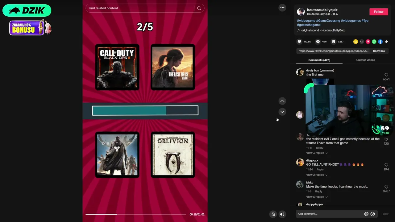This screenshot has width=395, height=222.
Task: Send to friends via red icon
Action: tap(368, 42)
